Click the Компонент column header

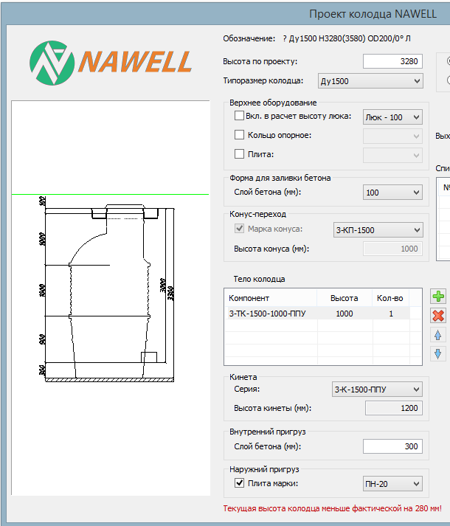click(271, 298)
